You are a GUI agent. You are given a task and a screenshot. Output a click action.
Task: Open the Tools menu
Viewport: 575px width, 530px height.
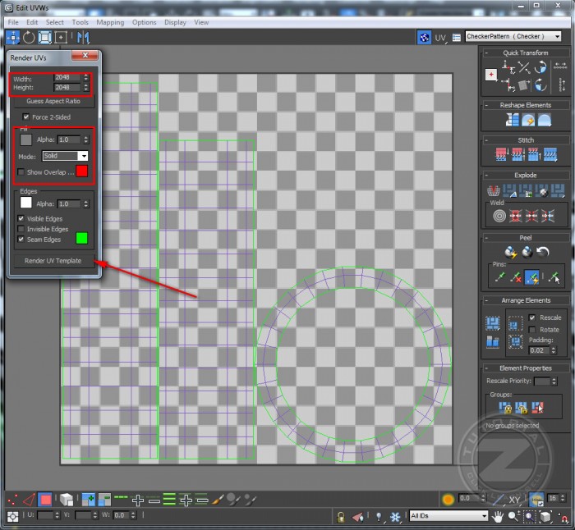pyautogui.click(x=80, y=22)
